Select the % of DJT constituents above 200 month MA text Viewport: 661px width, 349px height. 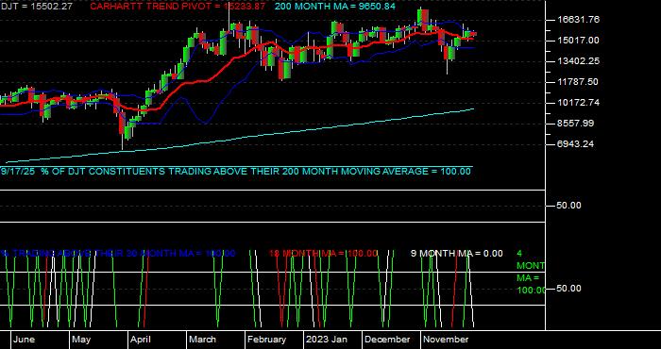(x=235, y=172)
